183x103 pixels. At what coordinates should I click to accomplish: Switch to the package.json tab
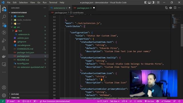[x=84, y=8]
